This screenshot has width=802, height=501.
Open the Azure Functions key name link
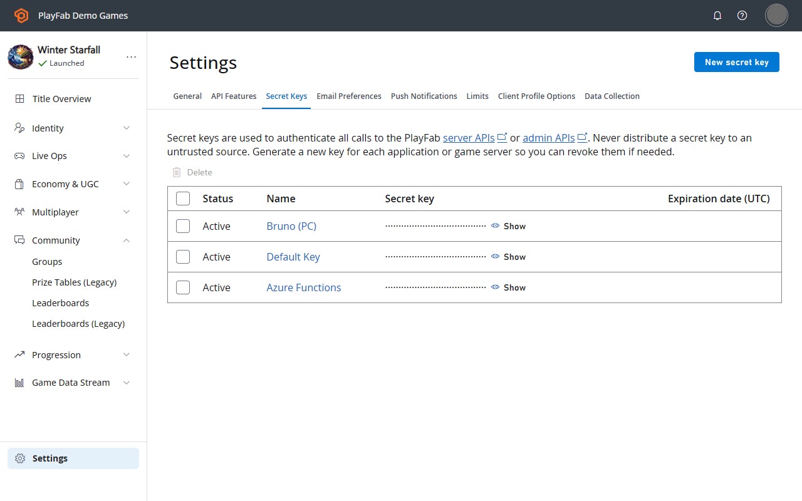304,287
